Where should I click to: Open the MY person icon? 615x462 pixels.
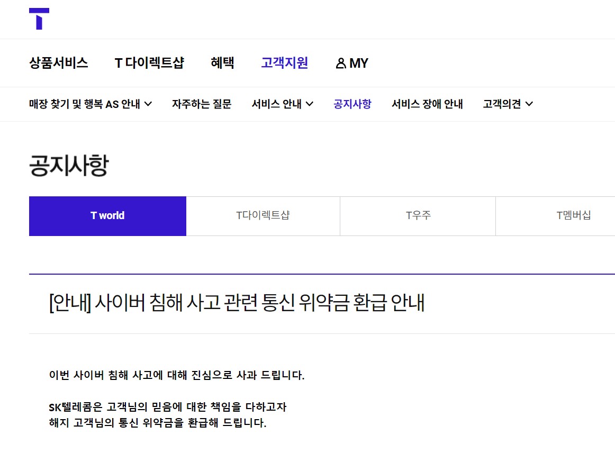[341, 63]
